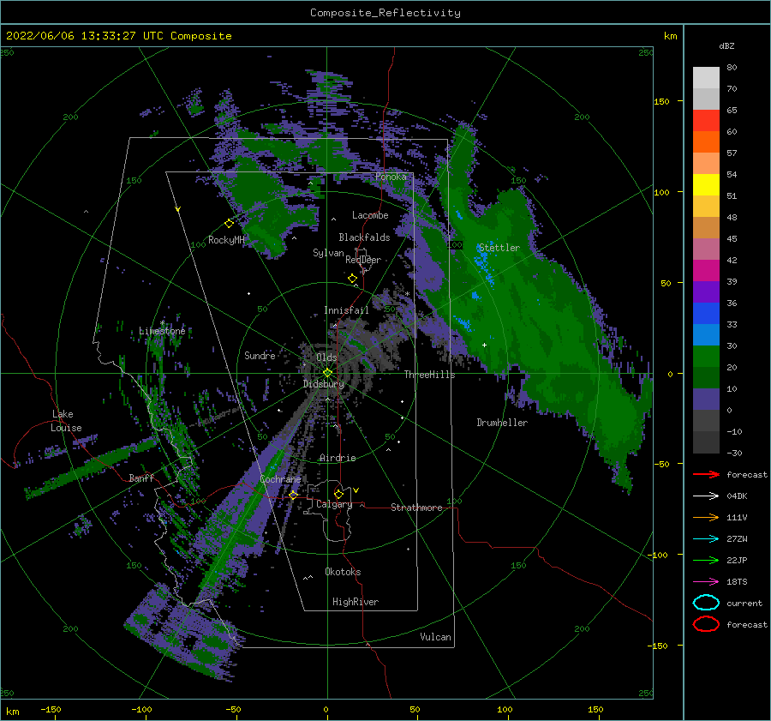The image size is (771, 721).
Task: Select the Banff label
Action: [x=141, y=478]
